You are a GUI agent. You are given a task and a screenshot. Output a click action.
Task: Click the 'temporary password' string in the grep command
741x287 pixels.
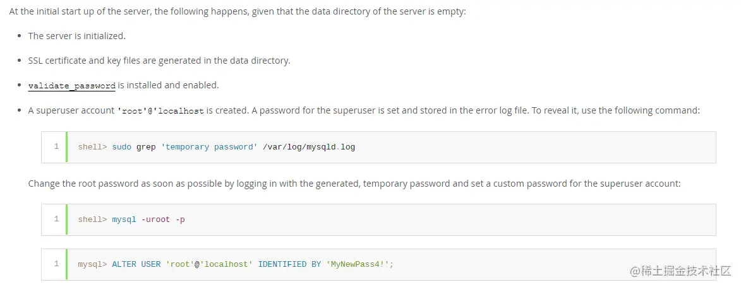209,147
